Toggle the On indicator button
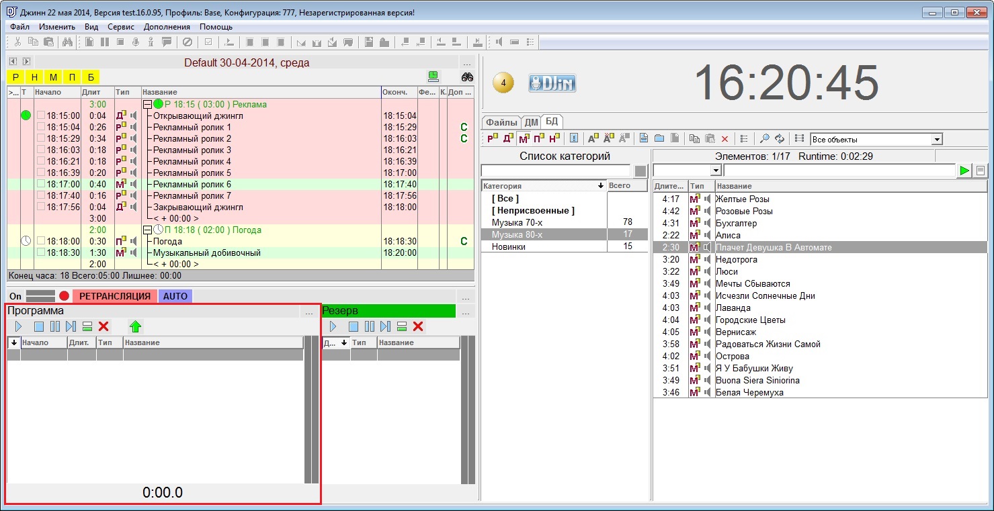The width and height of the screenshot is (994, 511). tap(15, 296)
